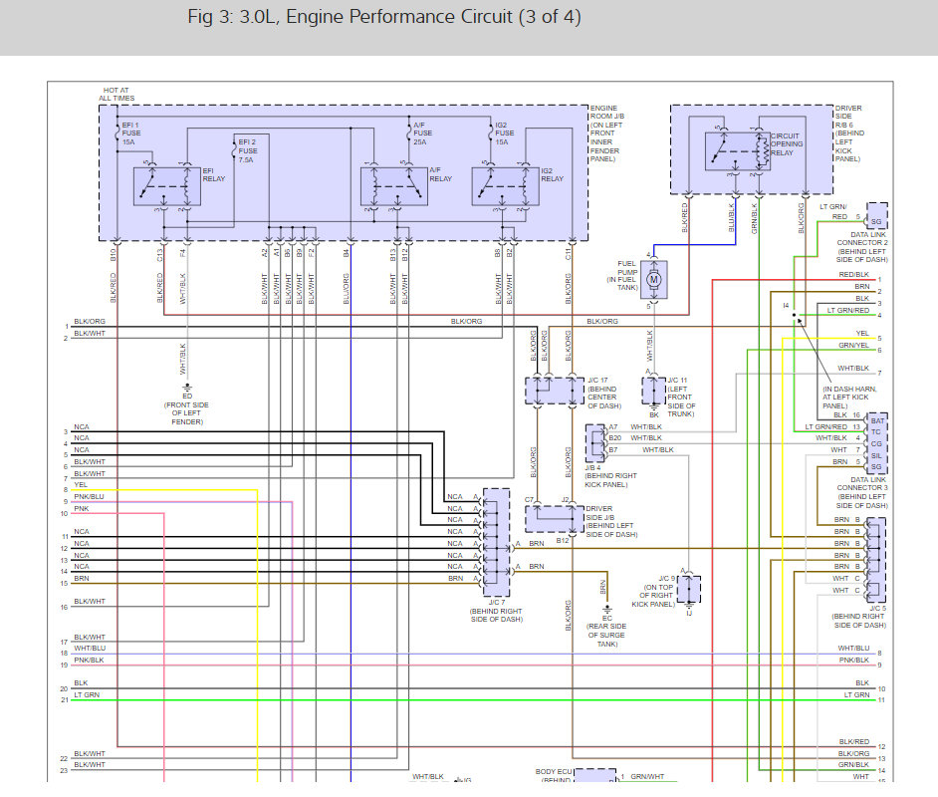938x797 pixels.
Task: Click the BK ground symbol under J/C 11
Action: (654, 407)
